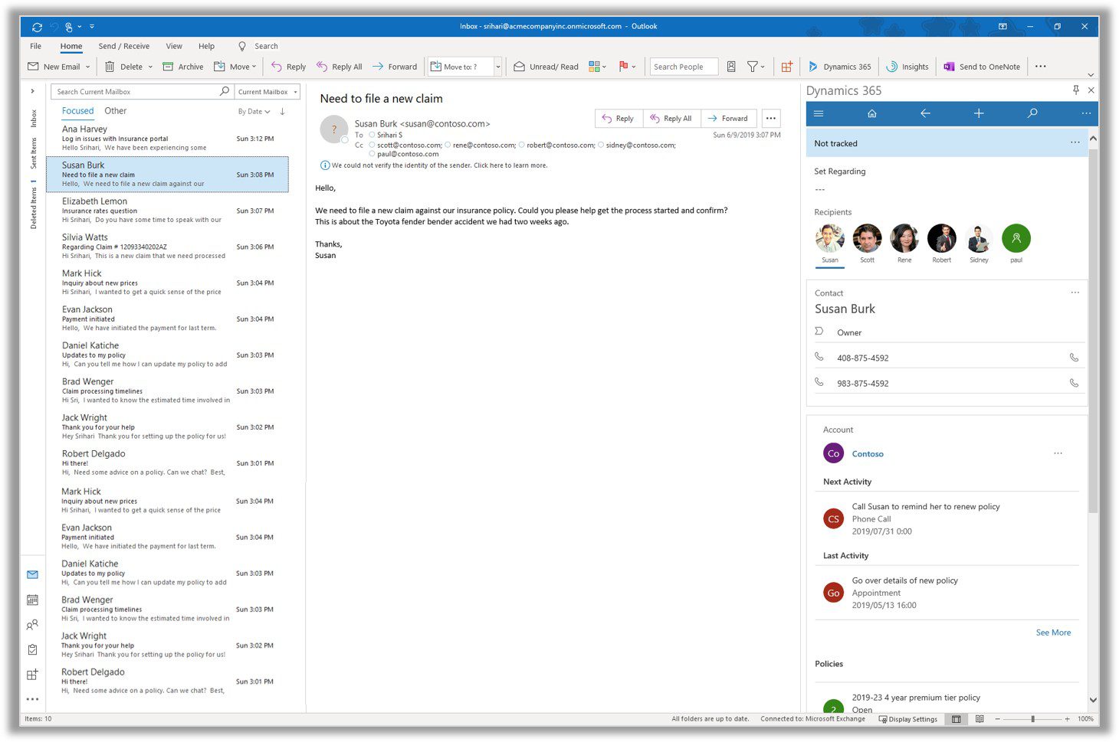Image resolution: width=1119 pixels, height=742 pixels.
Task: Open the Contoso account link
Action: coord(868,453)
